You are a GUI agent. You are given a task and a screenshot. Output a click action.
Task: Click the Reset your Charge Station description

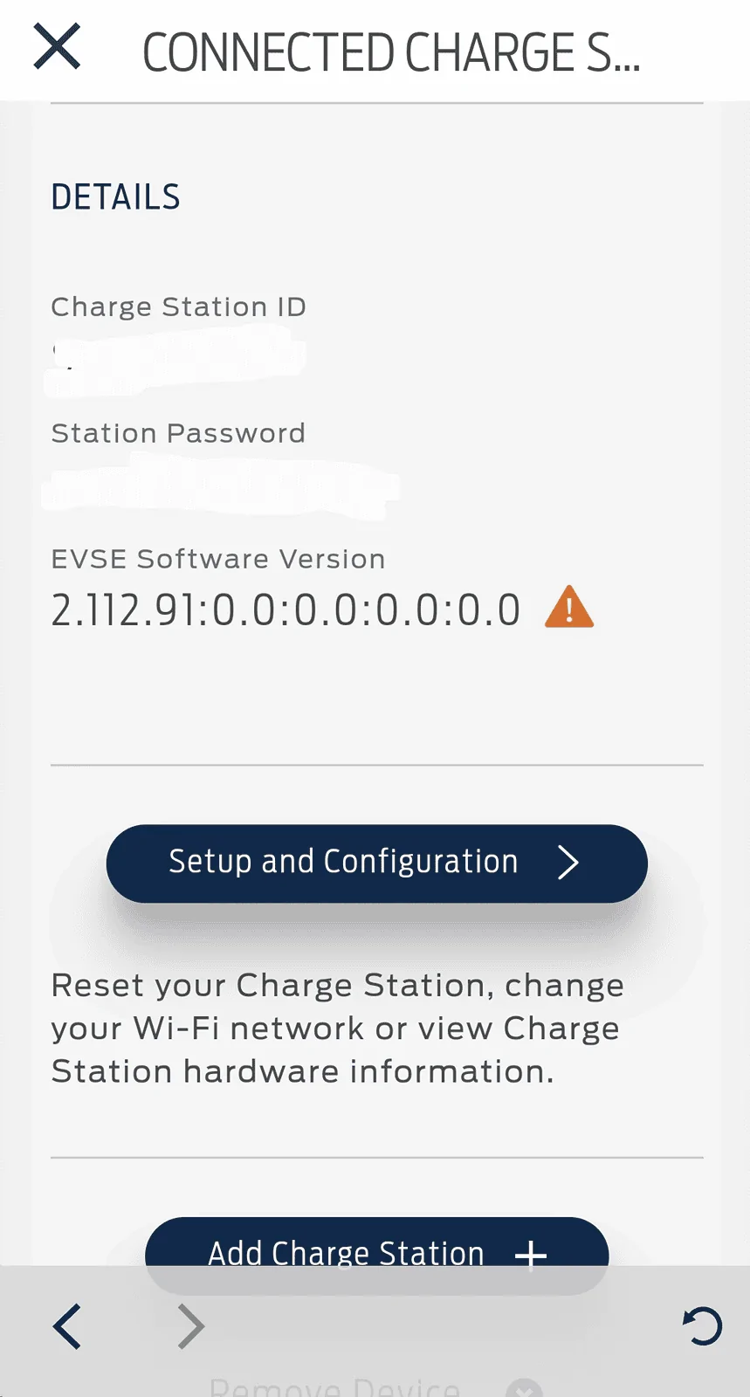coord(337,1029)
